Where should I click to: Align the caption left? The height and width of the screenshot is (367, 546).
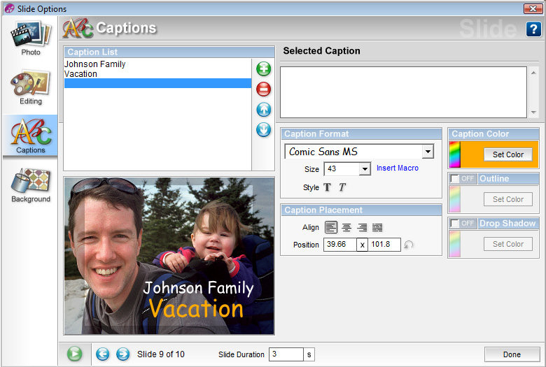(331, 227)
